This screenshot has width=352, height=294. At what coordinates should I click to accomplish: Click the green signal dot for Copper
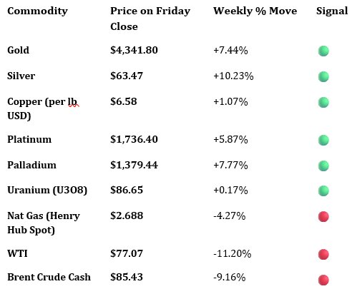pos(323,102)
